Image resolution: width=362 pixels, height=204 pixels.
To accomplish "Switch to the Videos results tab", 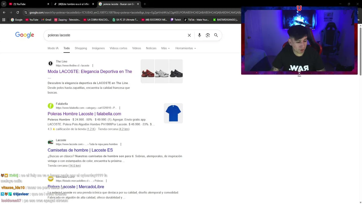I will tap(137, 48).
